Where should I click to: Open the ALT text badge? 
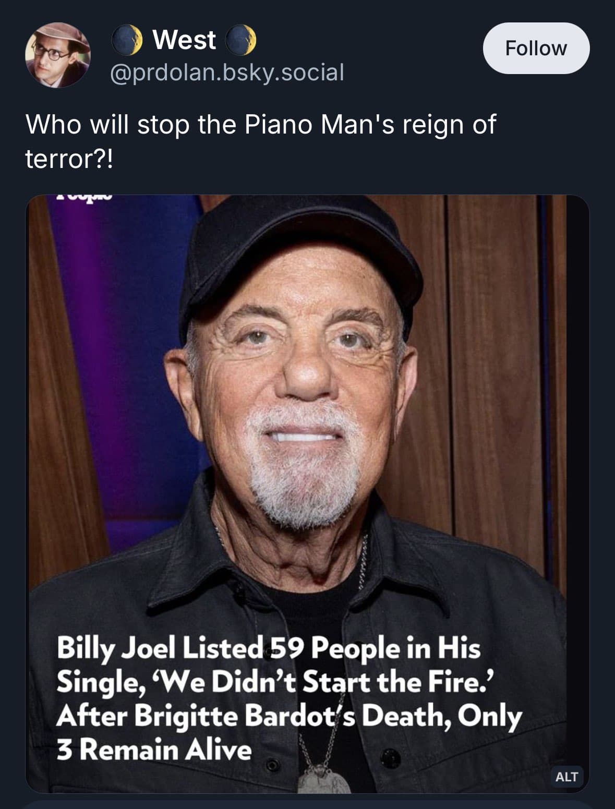pos(566,777)
